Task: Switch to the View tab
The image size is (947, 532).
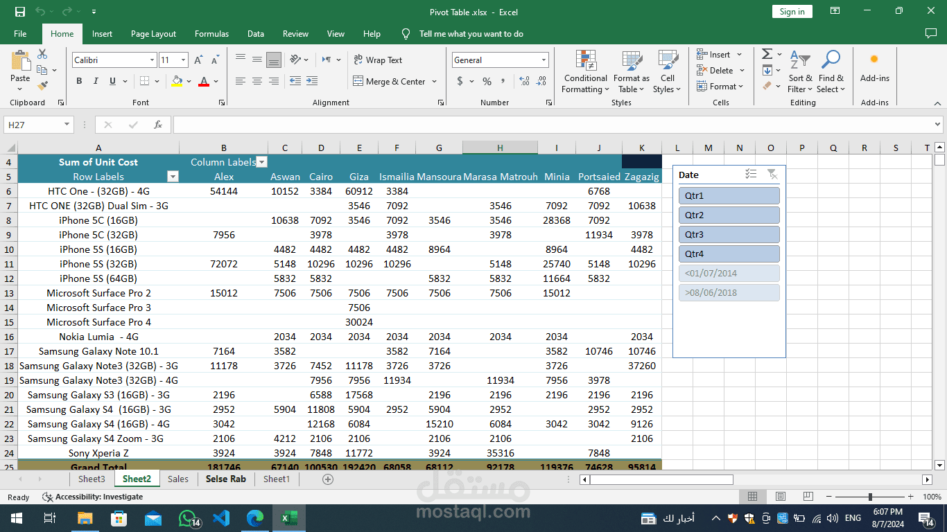Action: (336, 34)
